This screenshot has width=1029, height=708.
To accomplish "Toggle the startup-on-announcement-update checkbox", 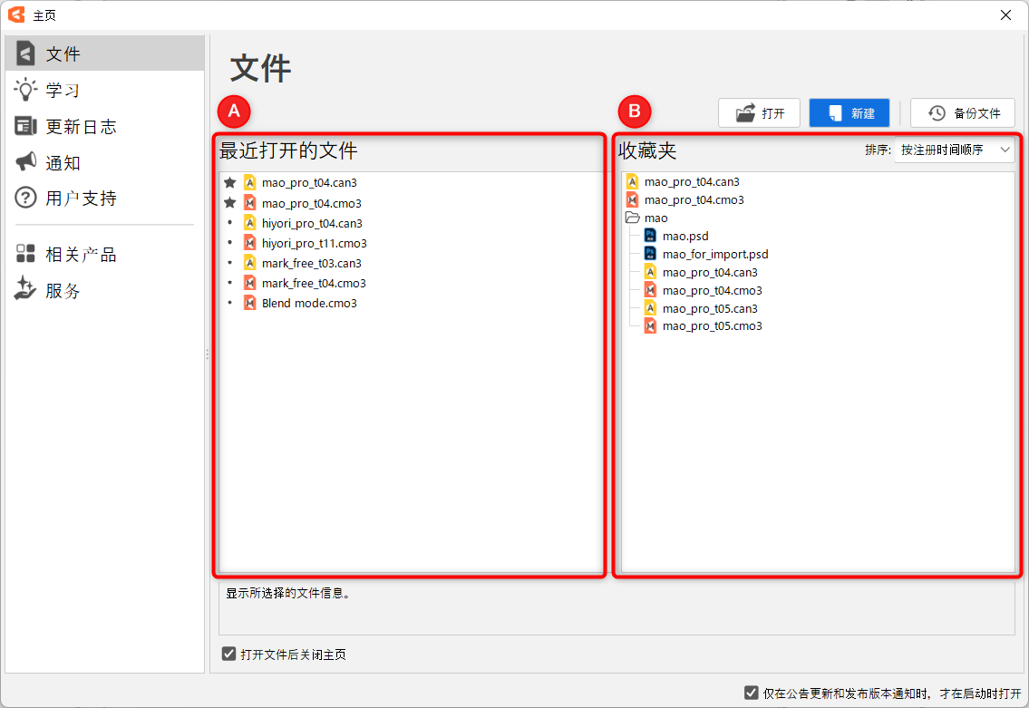I will [751, 693].
